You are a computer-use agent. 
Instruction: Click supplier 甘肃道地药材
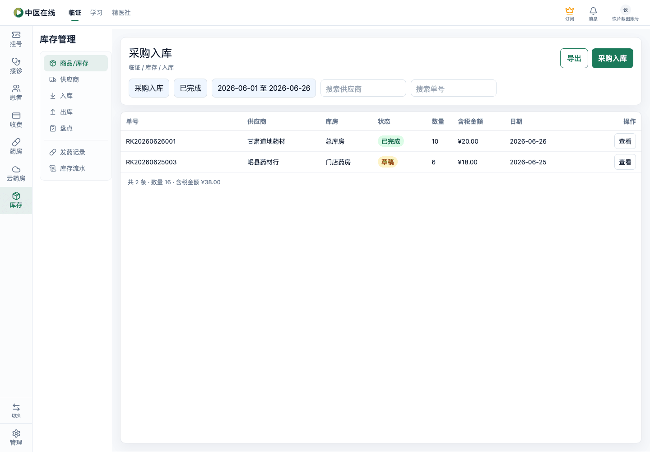(266, 141)
